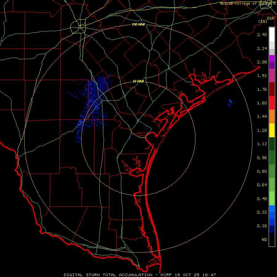
Task: Select the '0.96' legend value
Action: pos(262,158)
